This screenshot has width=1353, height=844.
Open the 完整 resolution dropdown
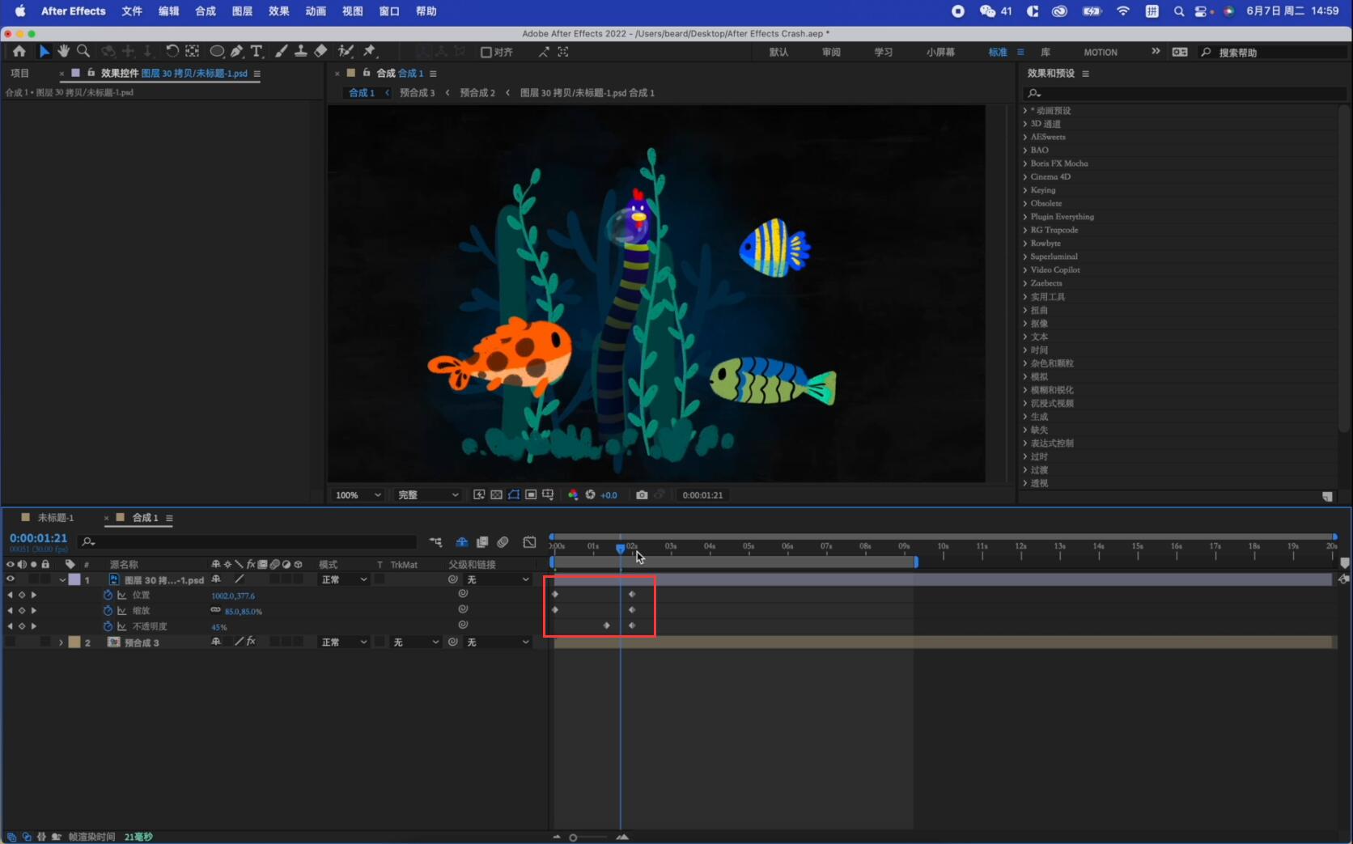click(x=427, y=494)
